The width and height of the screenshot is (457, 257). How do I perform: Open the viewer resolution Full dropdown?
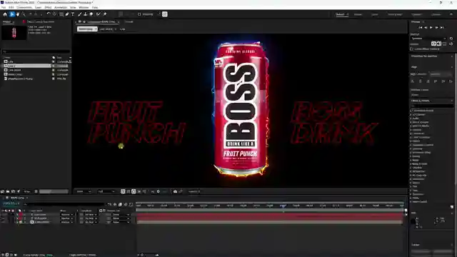106,191
